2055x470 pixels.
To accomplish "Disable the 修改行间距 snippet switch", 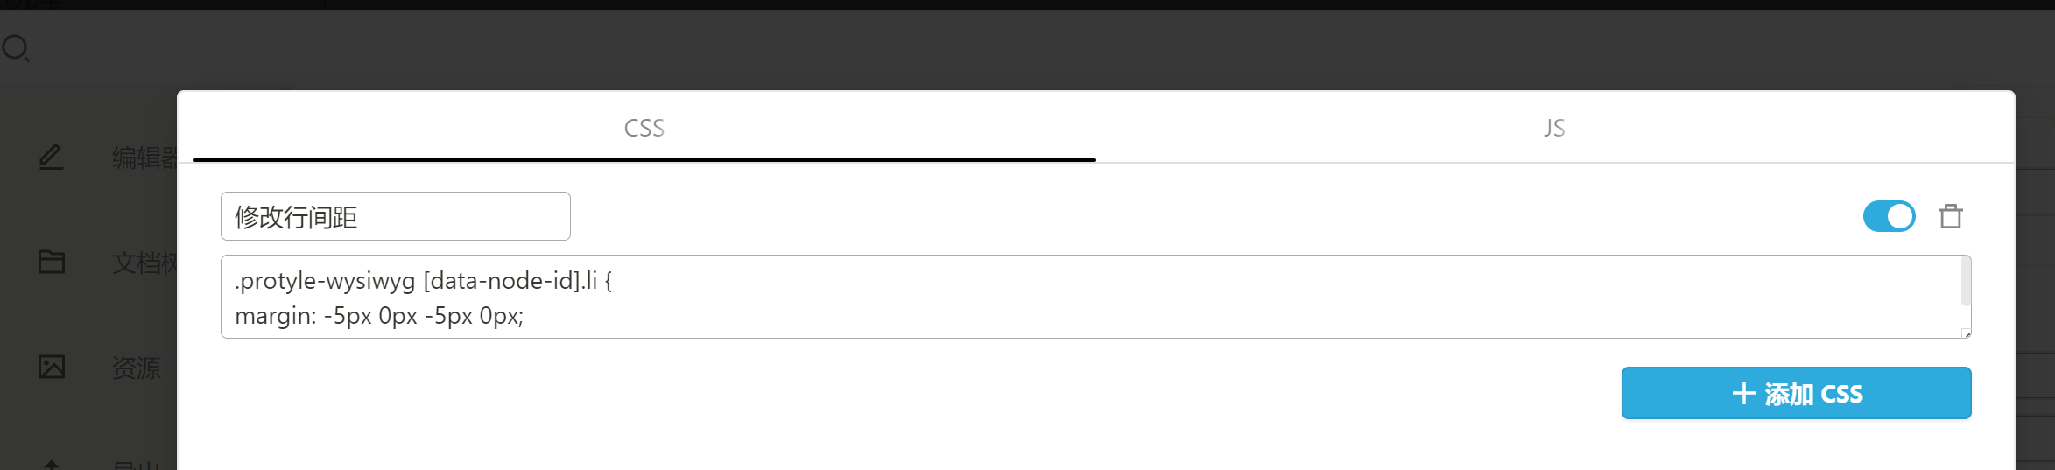I will coord(1889,216).
